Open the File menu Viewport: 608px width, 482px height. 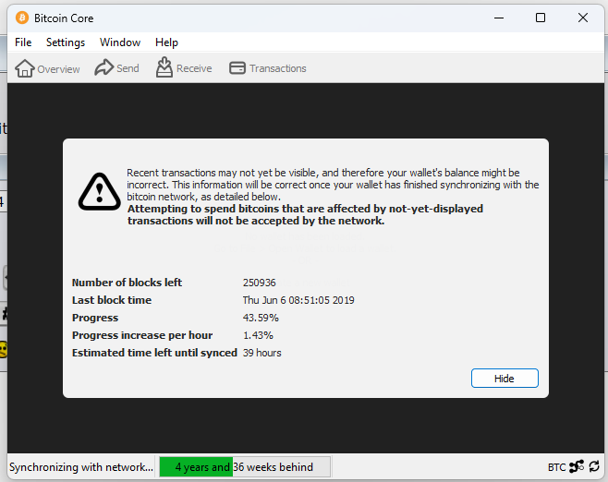coord(23,42)
